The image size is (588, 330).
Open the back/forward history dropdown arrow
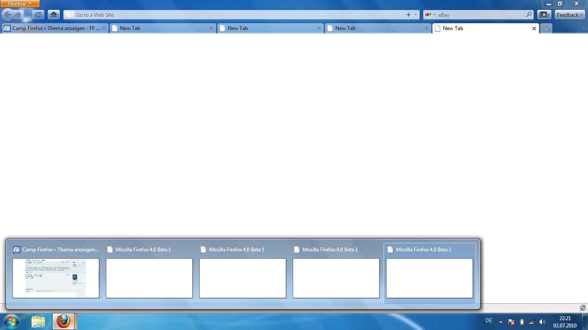(27, 15)
